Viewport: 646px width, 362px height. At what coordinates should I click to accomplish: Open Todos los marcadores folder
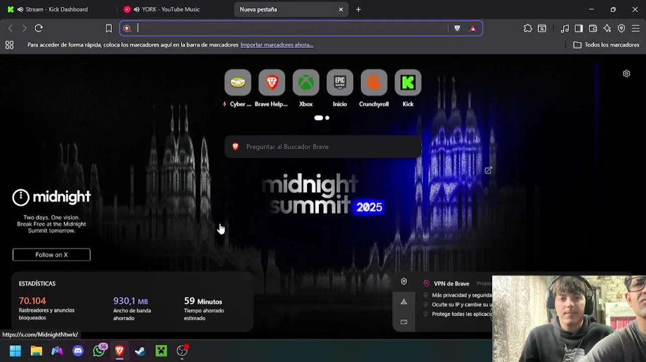[606, 45]
